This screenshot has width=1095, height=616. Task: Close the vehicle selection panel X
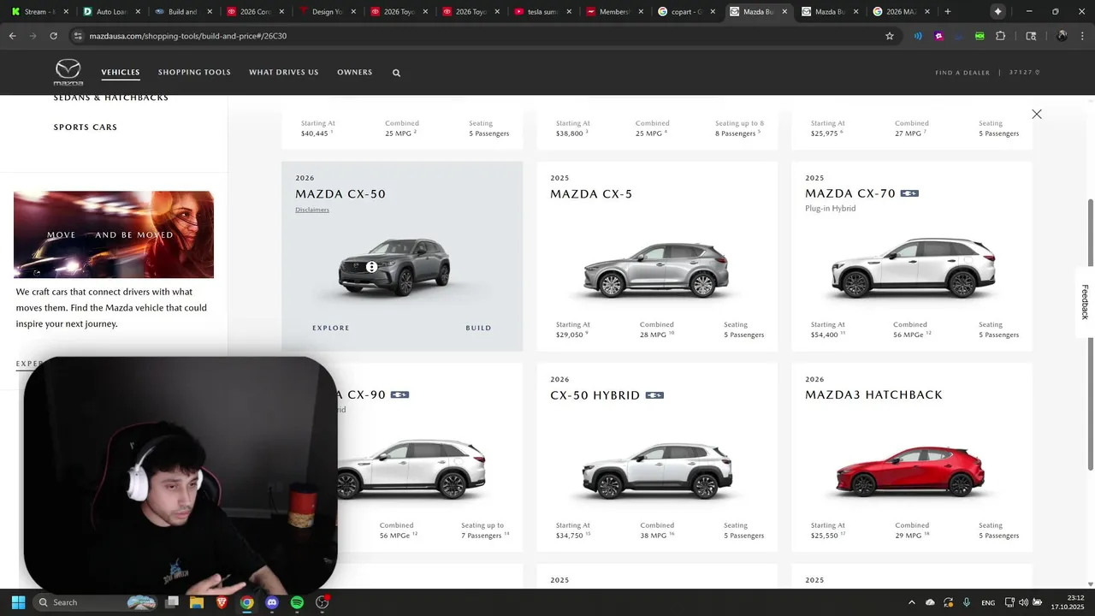[1037, 114]
